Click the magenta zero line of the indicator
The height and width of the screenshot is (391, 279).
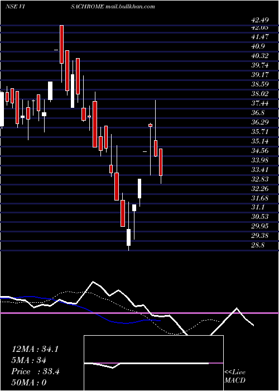(x=139, y=313)
